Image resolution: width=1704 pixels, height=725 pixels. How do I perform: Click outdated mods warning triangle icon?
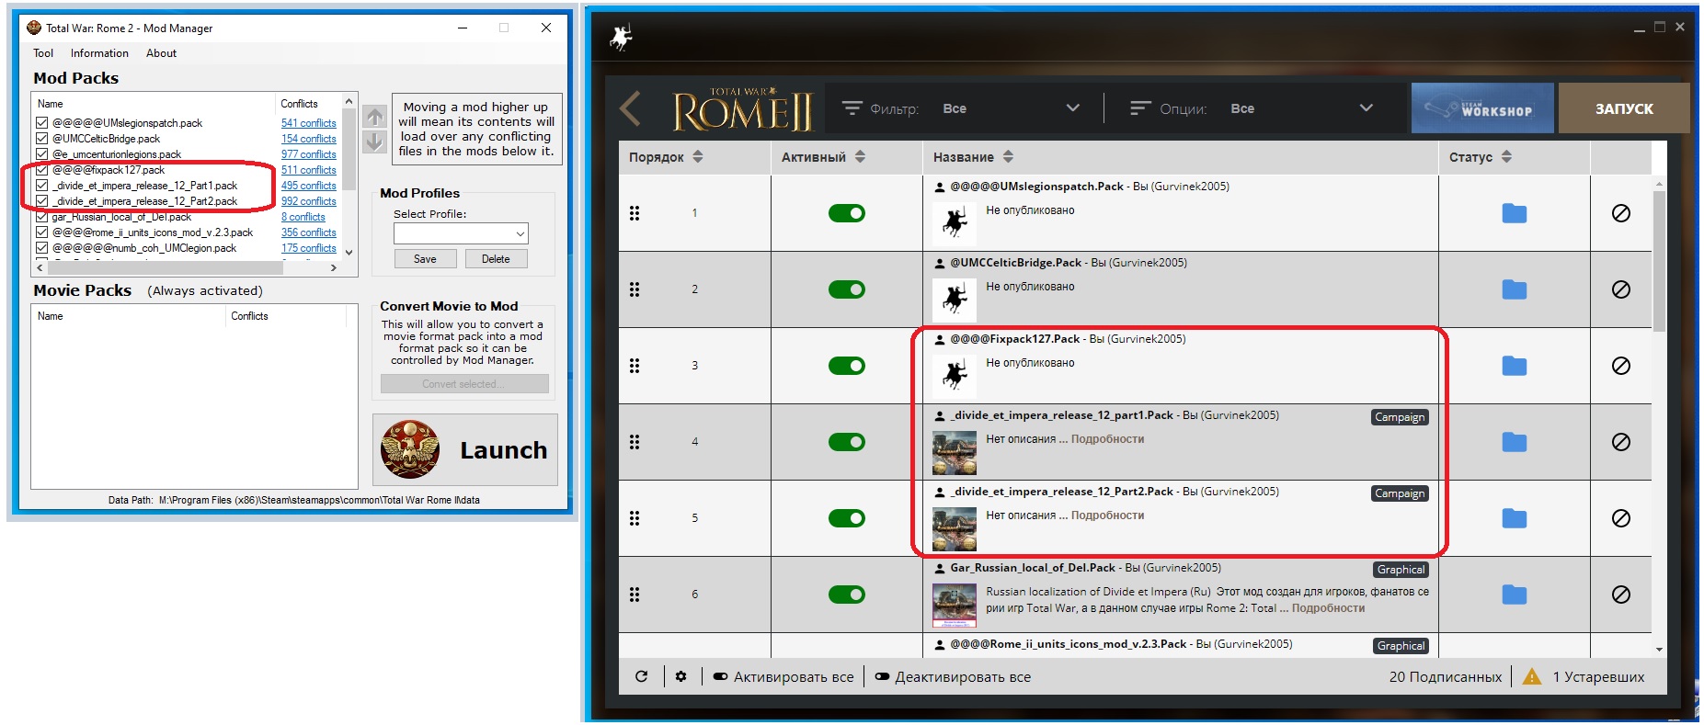pyautogui.click(x=1531, y=676)
